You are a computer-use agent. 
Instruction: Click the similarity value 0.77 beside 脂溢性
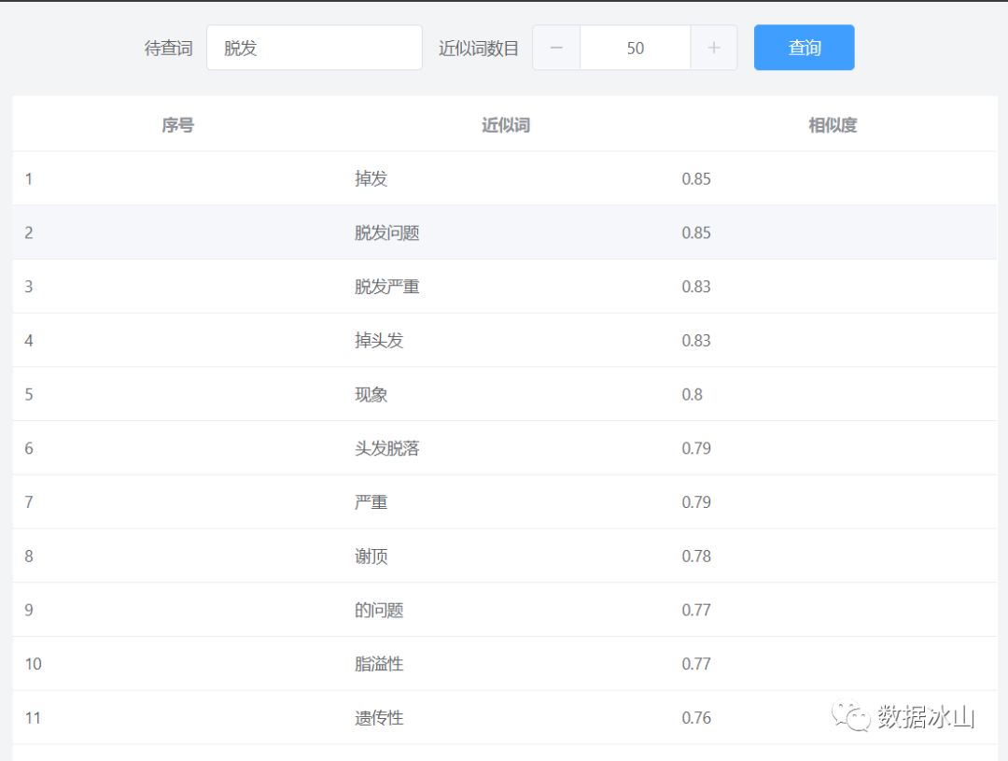click(x=695, y=664)
